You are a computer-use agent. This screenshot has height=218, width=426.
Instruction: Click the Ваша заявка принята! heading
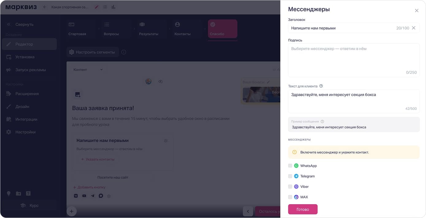pos(103,108)
